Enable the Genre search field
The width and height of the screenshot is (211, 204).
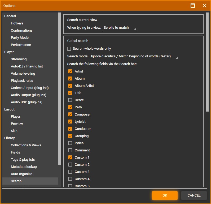click(x=70, y=100)
